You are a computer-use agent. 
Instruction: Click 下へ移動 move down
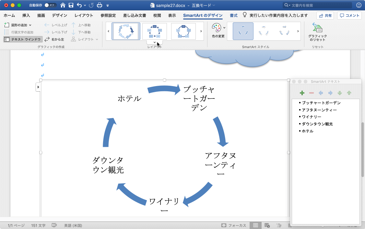81,32
